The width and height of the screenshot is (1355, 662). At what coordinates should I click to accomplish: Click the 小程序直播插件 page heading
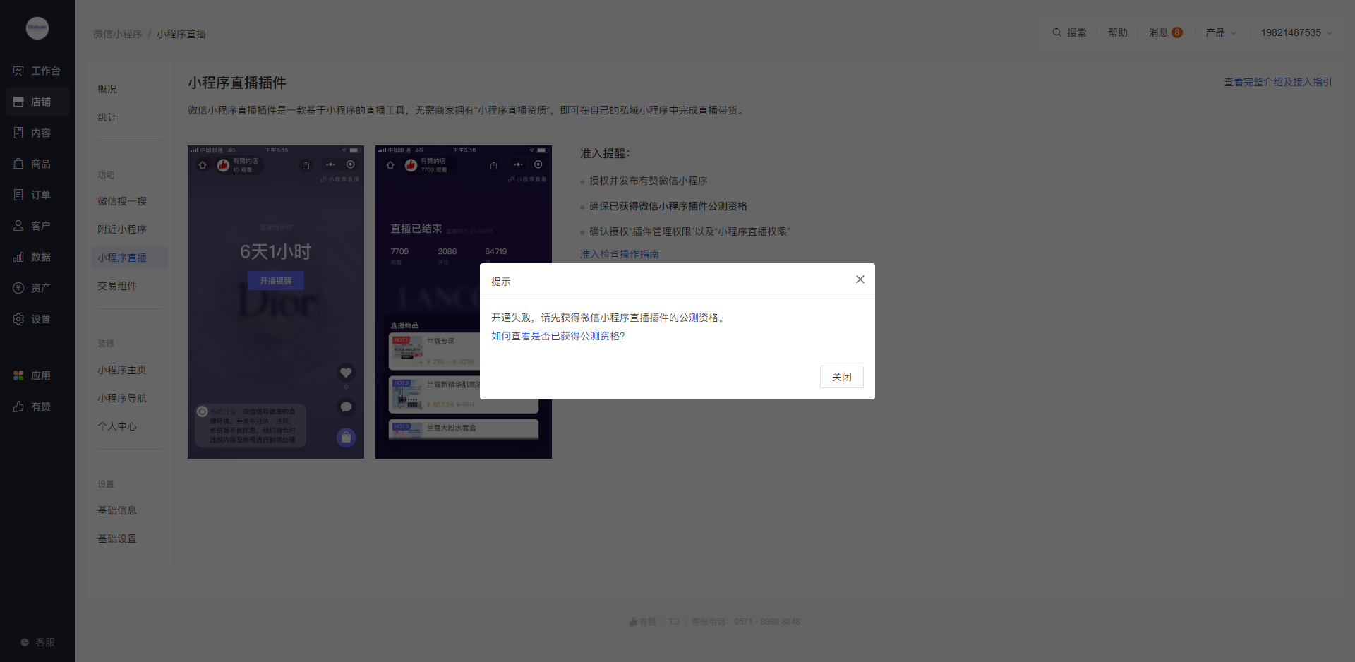[237, 83]
